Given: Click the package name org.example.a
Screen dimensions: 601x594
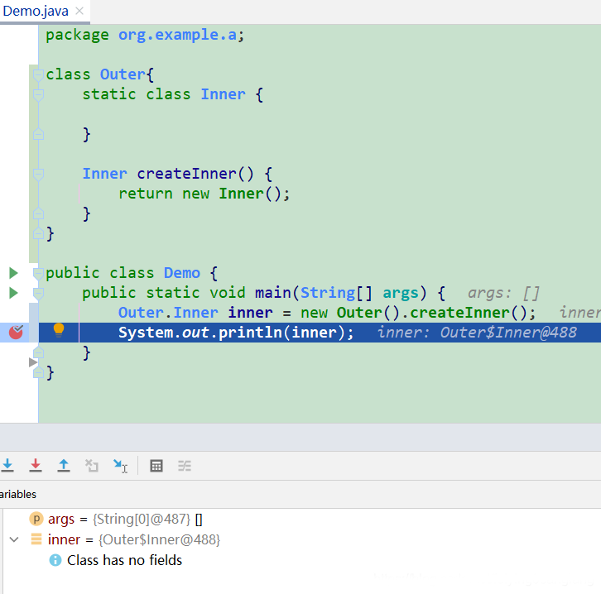Looking at the screenshot, I should (177, 35).
